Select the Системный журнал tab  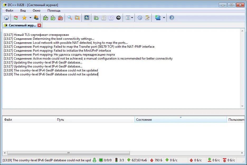[x=22, y=25]
